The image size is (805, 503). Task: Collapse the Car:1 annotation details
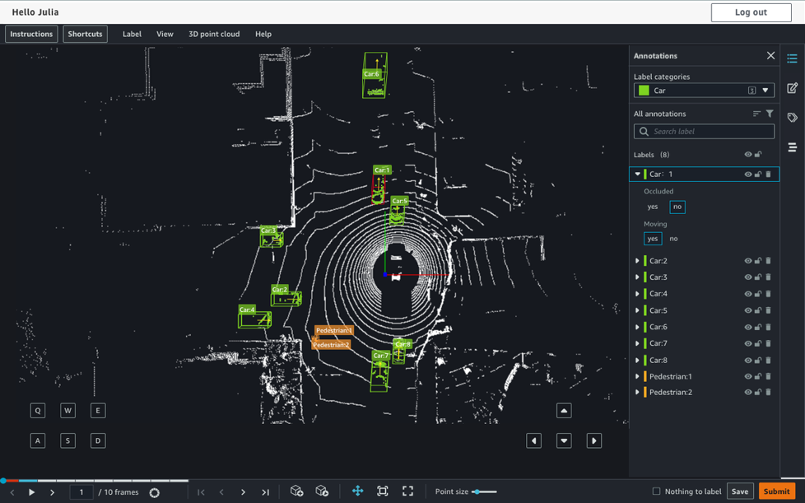click(637, 175)
